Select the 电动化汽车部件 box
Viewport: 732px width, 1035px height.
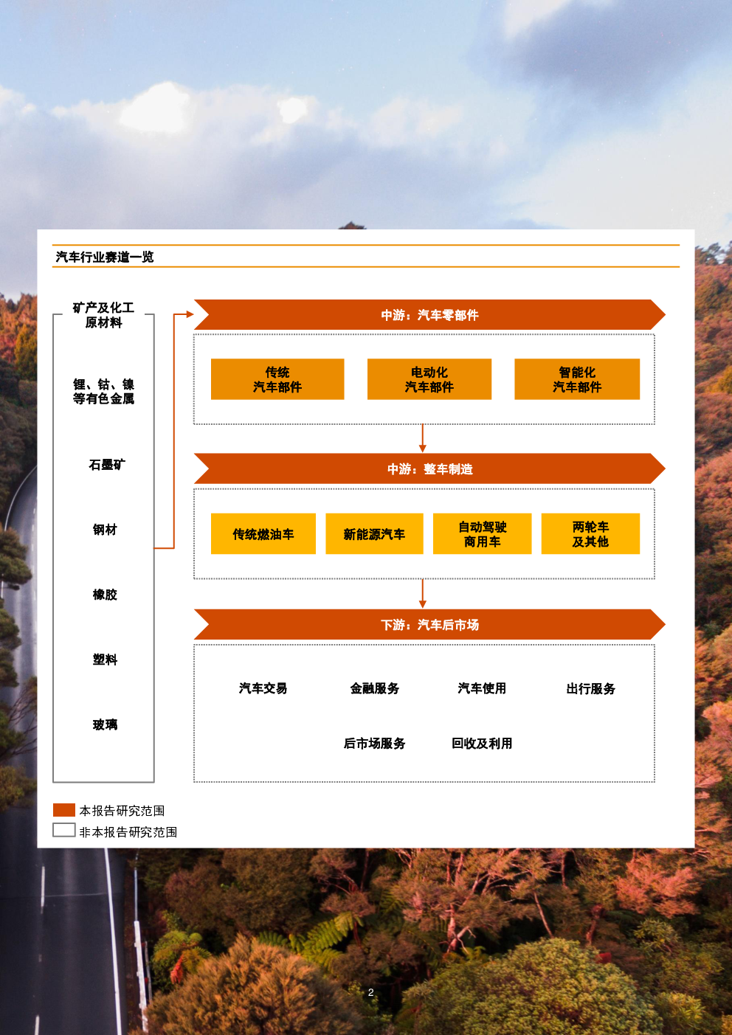tap(429, 379)
